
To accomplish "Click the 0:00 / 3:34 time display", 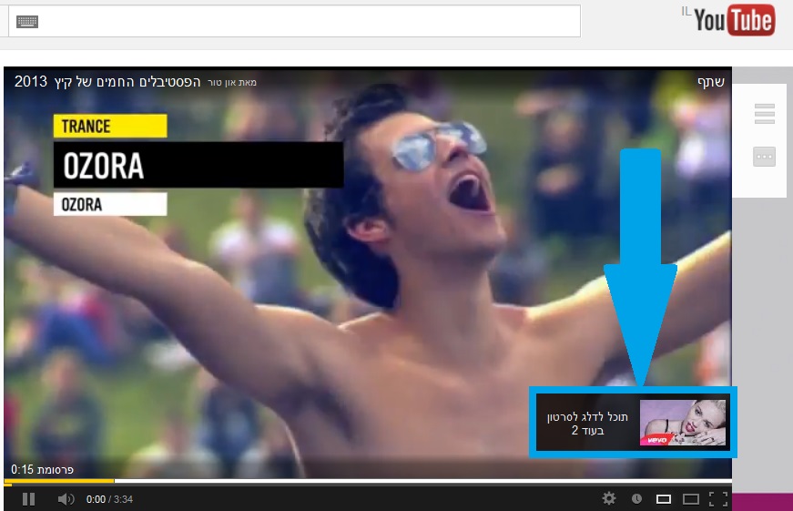I will (x=109, y=499).
